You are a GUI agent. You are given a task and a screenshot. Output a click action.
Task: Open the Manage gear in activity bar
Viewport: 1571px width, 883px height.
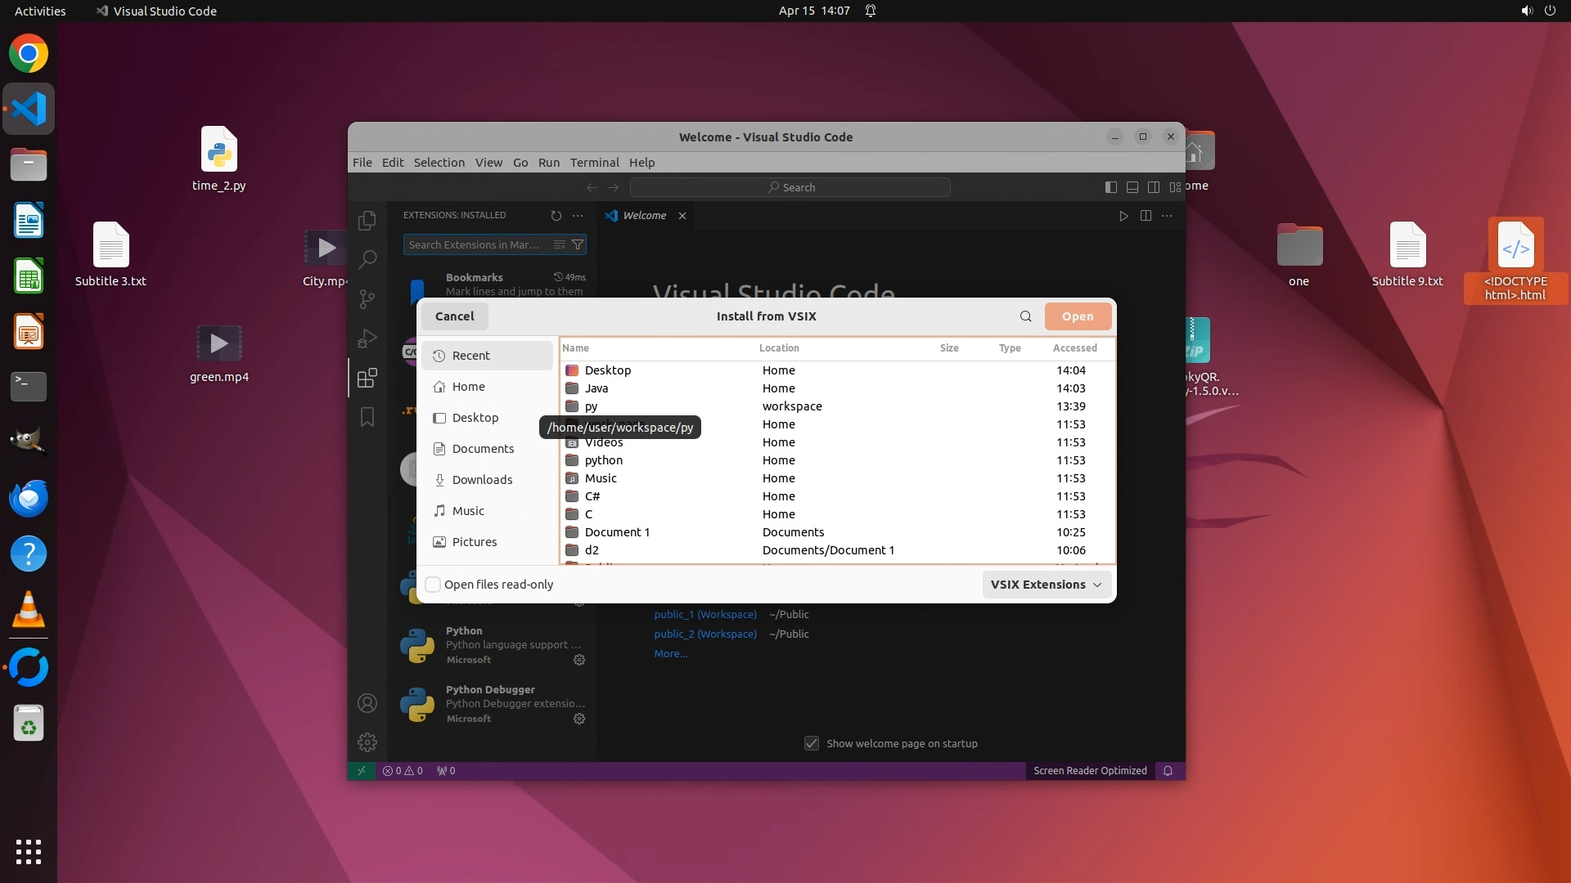367,742
